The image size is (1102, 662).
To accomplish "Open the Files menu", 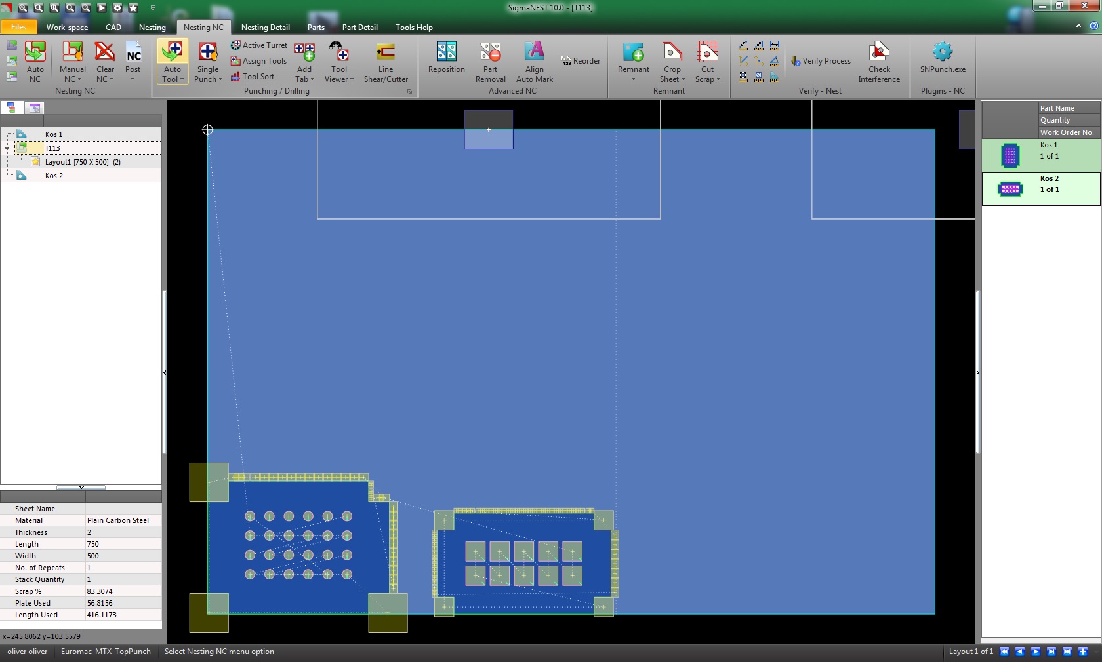I will [18, 27].
